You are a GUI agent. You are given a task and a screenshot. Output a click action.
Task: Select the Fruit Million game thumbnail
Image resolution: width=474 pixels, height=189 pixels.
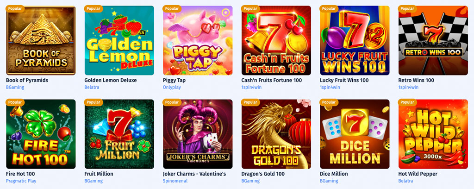pyautogui.click(x=119, y=134)
